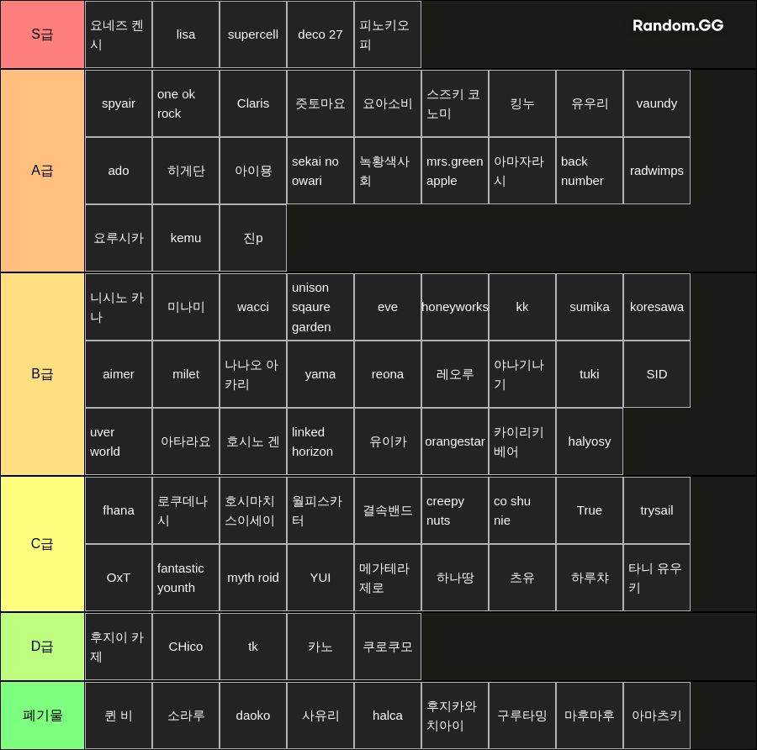
Task: Click the CHico tile
Action: [186, 647]
